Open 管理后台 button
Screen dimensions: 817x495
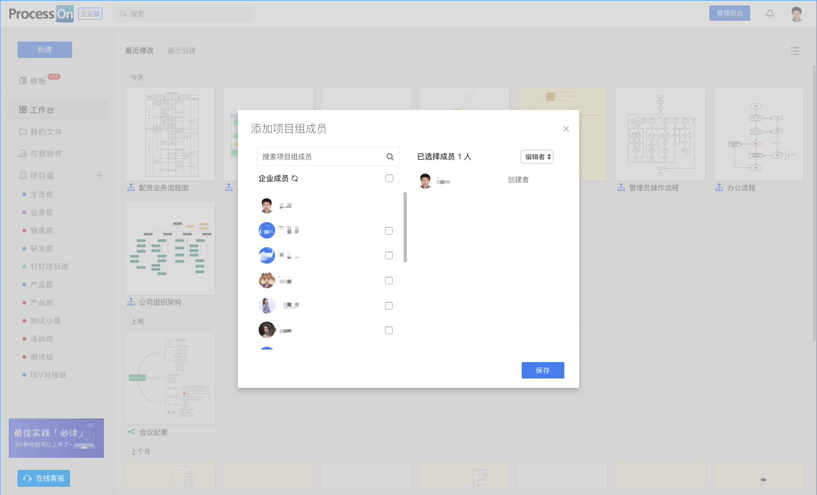click(730, 13)
